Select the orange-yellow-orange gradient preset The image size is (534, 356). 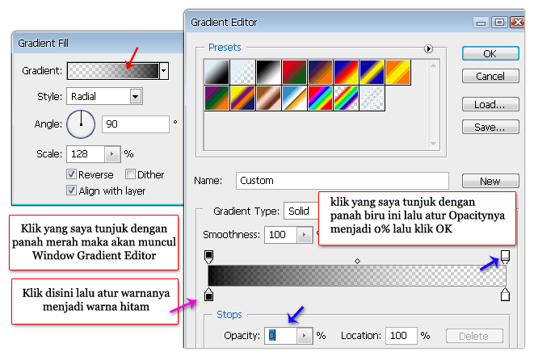[397, 72]
